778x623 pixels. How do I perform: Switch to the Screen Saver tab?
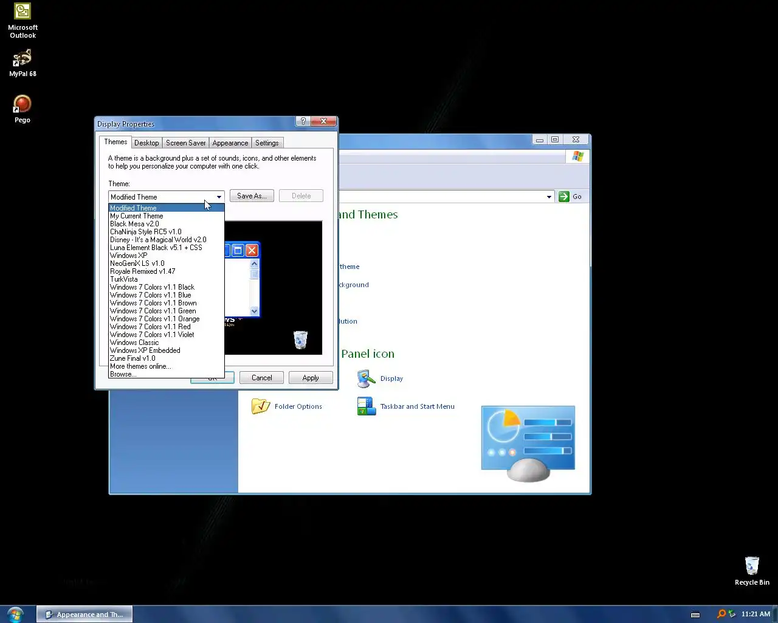click(185, 143)
